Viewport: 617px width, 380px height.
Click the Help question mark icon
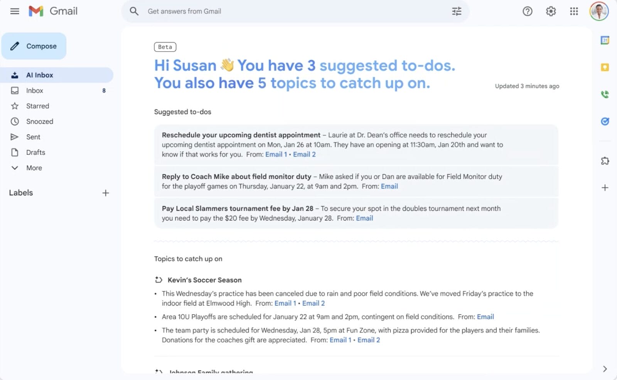click(x=527, y=12)
